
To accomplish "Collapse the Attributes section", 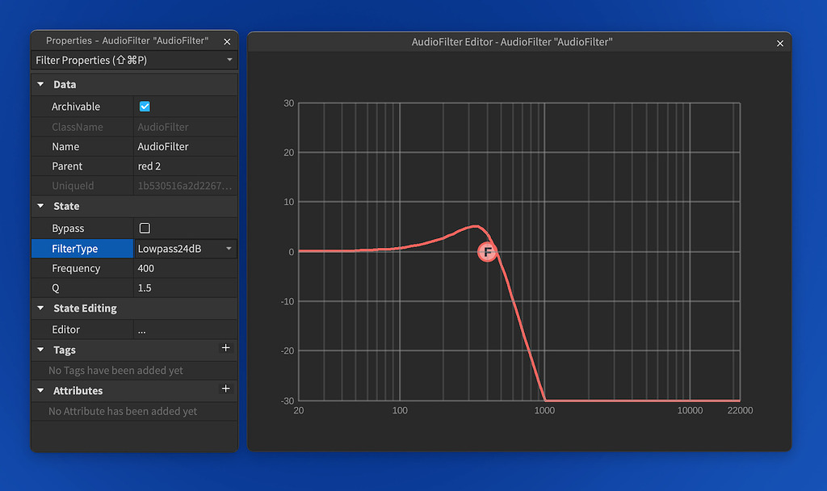I will [x=40, y=390].
